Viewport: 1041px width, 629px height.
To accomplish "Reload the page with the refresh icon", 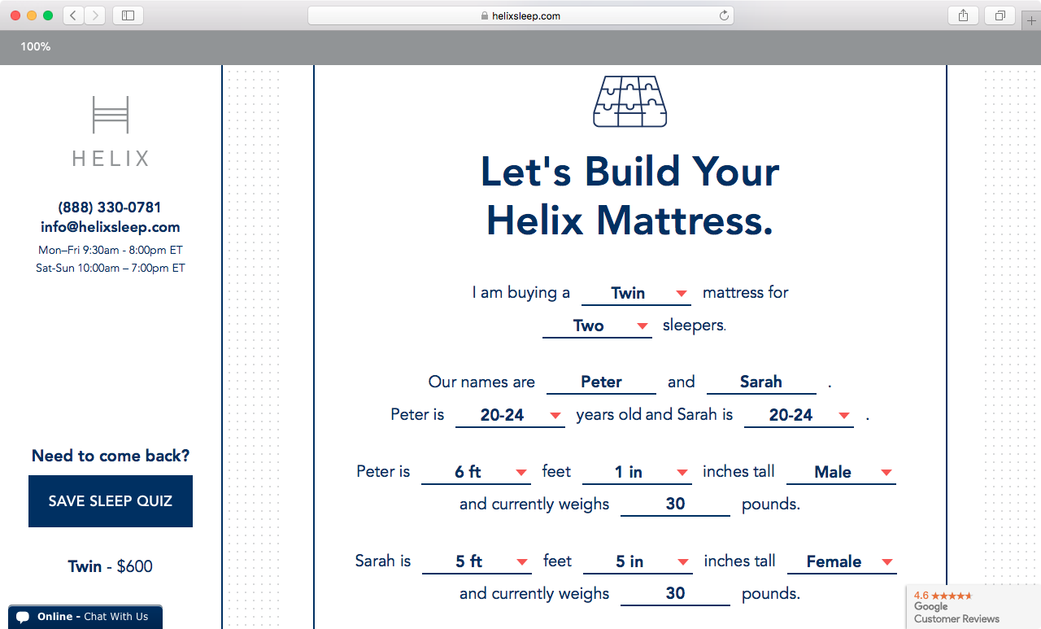I will tap(724, 15).
